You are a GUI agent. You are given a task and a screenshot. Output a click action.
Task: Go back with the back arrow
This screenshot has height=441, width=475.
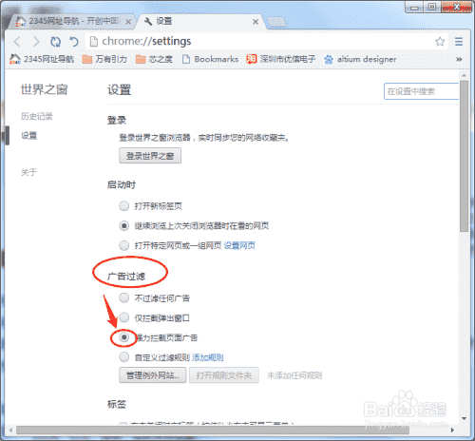[x=17, y=42]
